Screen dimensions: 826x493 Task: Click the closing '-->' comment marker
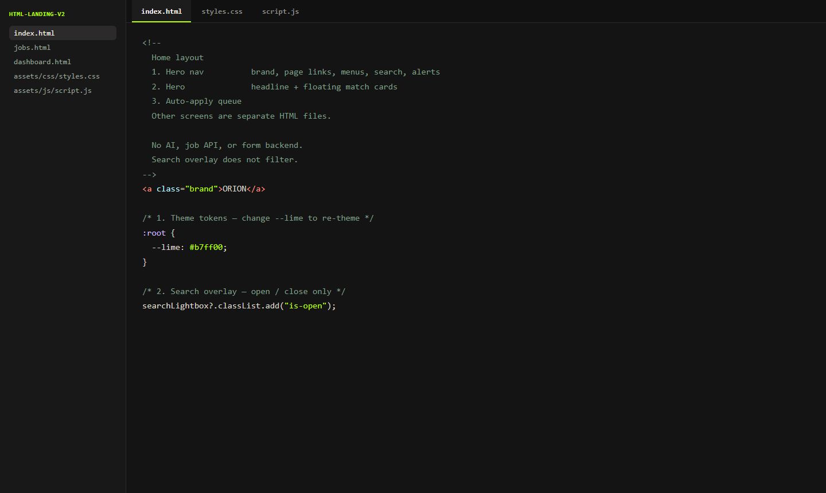click(x=149, y=174)
